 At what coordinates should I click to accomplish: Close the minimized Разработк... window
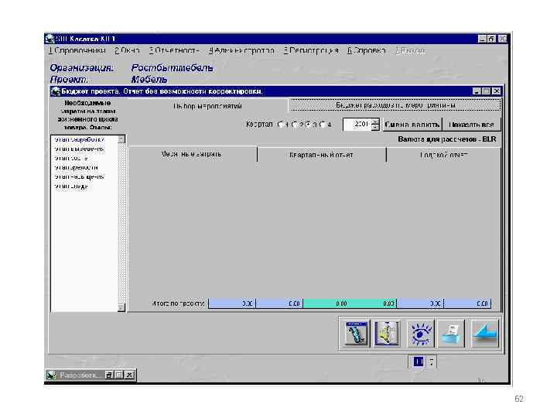[x=130, y=375]
